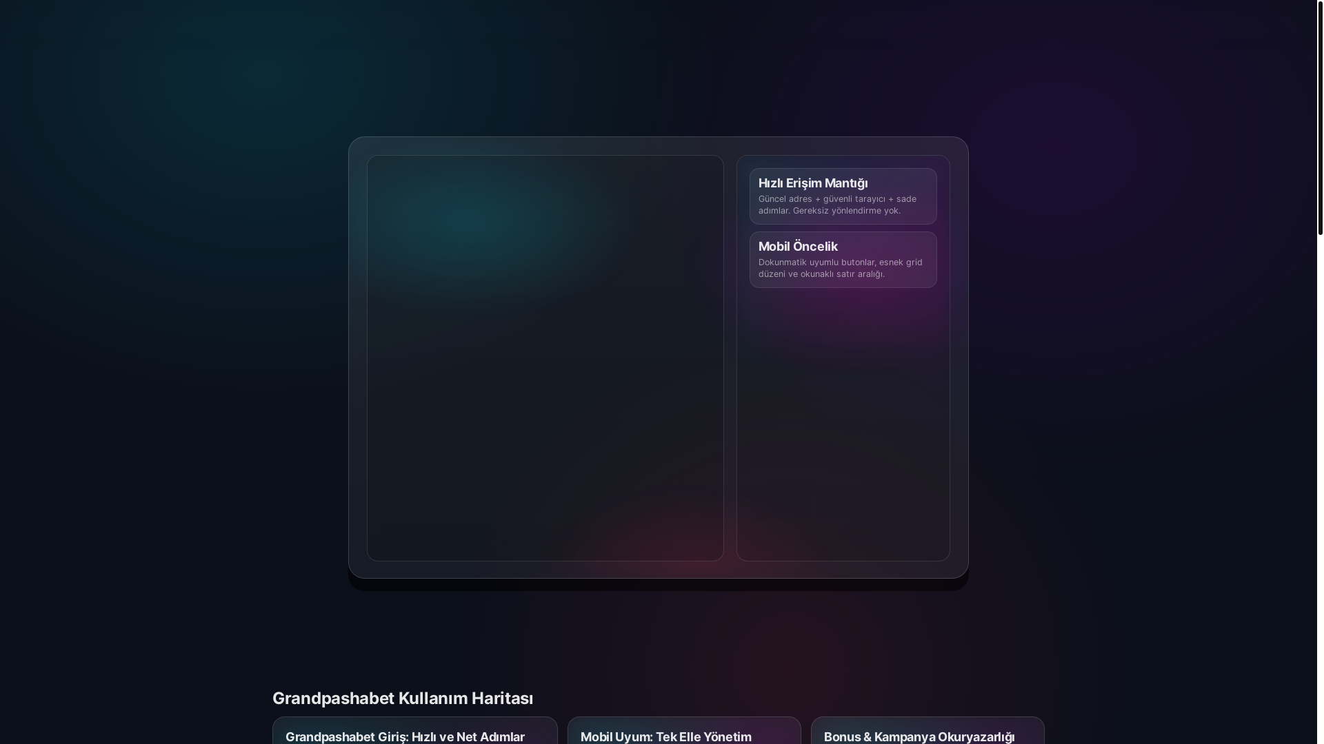The height and width of the screenshot is (744, 1324).
Task: Click the Hızlı Erişim Mantığı card
Action: [843, 196]
